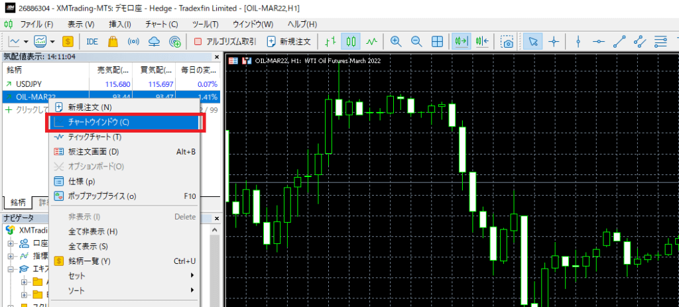Click the zoom out magnifier icon

416,42
